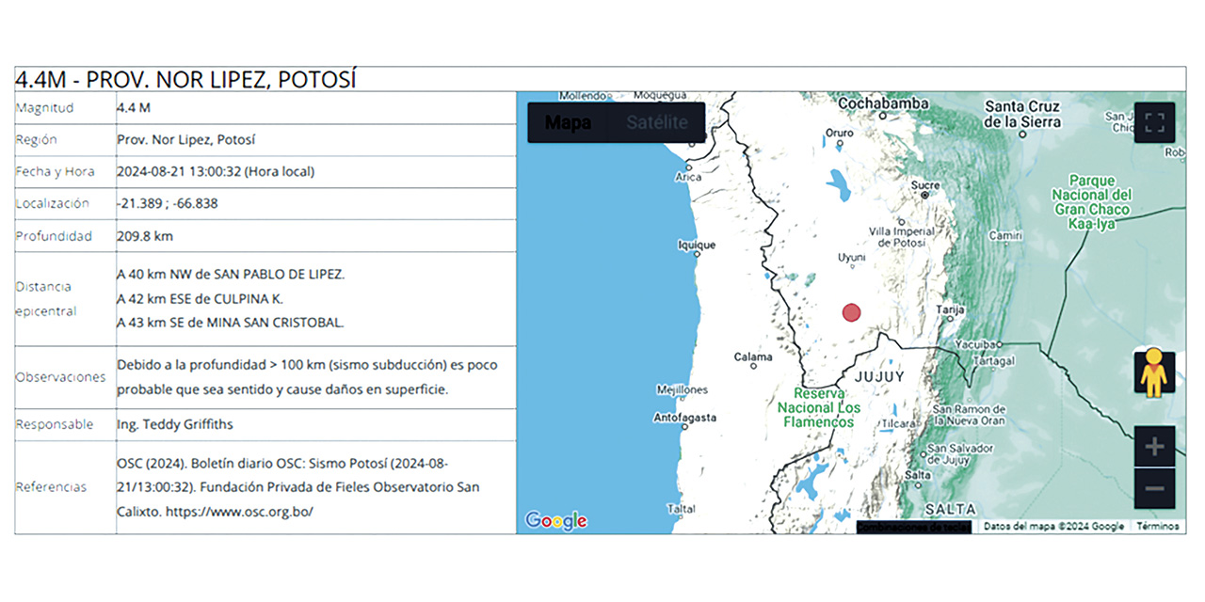Viewport: 1205px width, 602px height.
Task: Select the Responsable row label
Action: pos(55,424)
